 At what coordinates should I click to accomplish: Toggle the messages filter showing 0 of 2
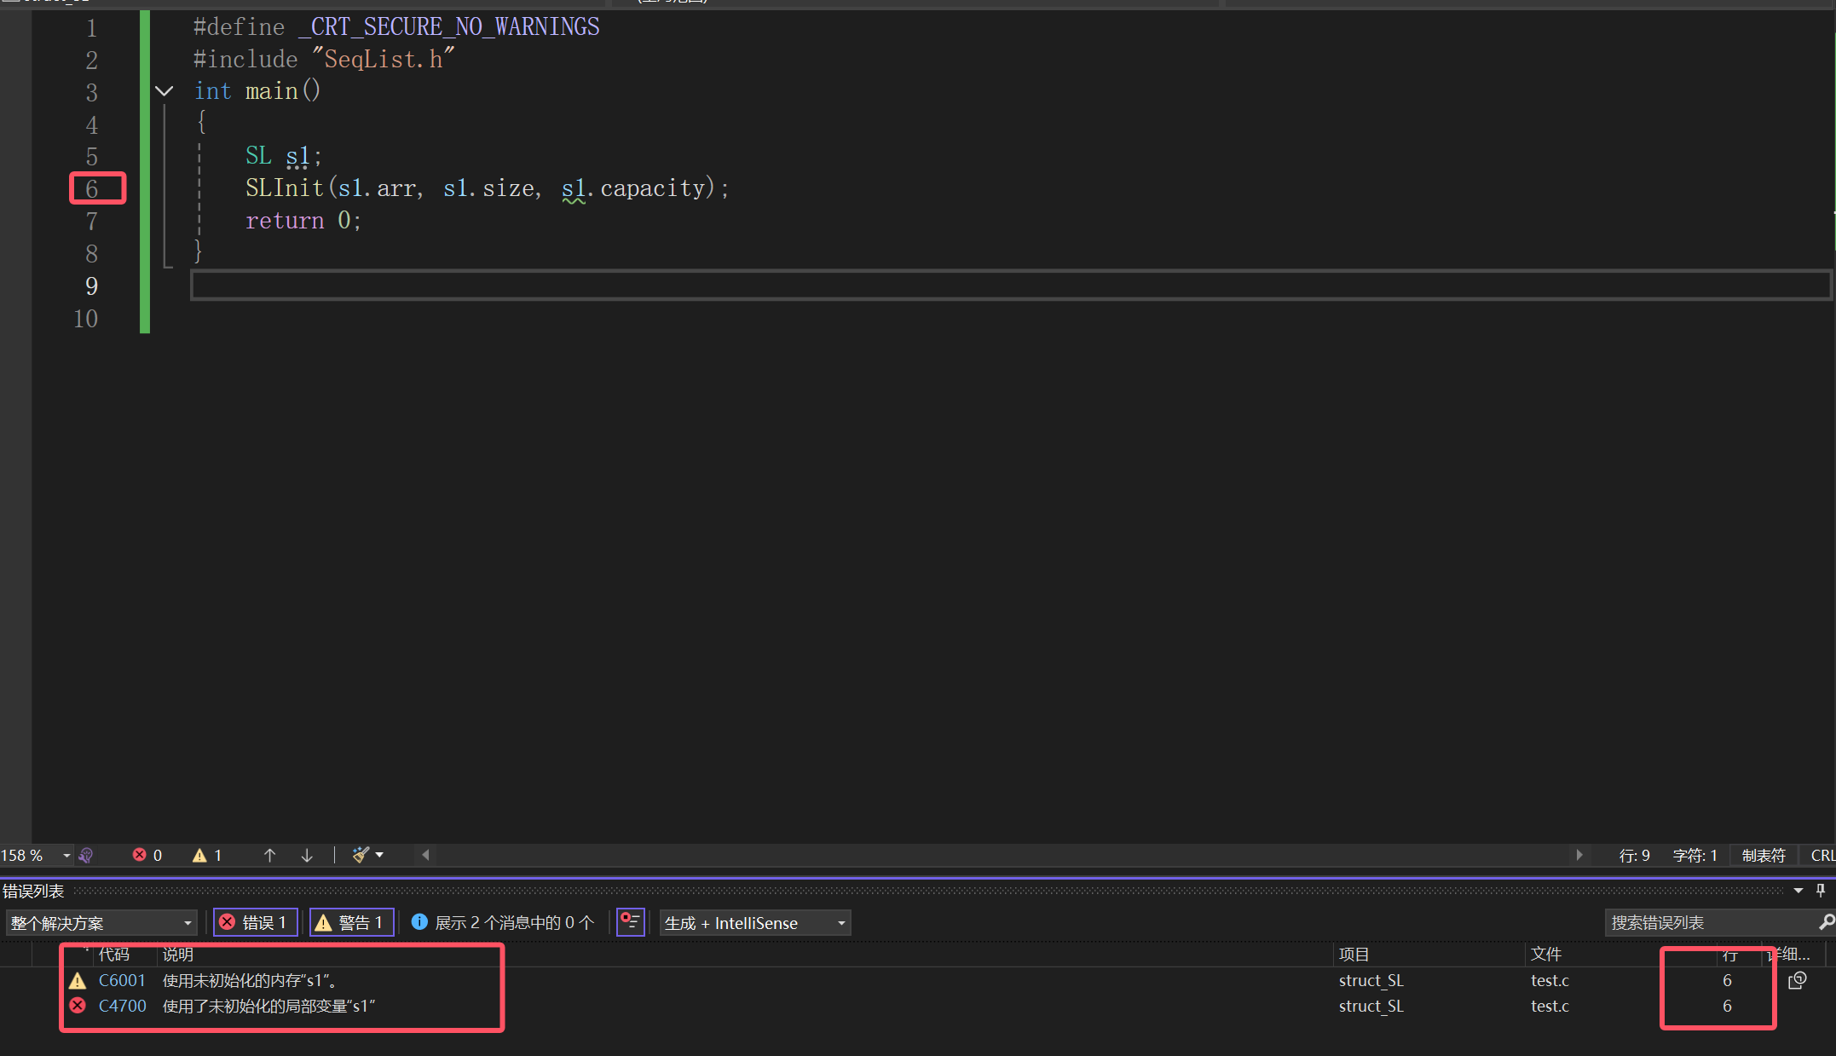click(x=503, y=922)
